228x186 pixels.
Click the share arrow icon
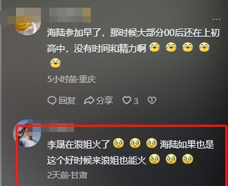coord(89,100)
